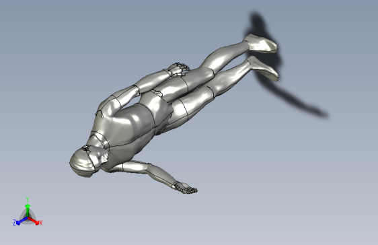
Task: Click the red X axis arrow of the triad
Action: (x=34, y=221)
